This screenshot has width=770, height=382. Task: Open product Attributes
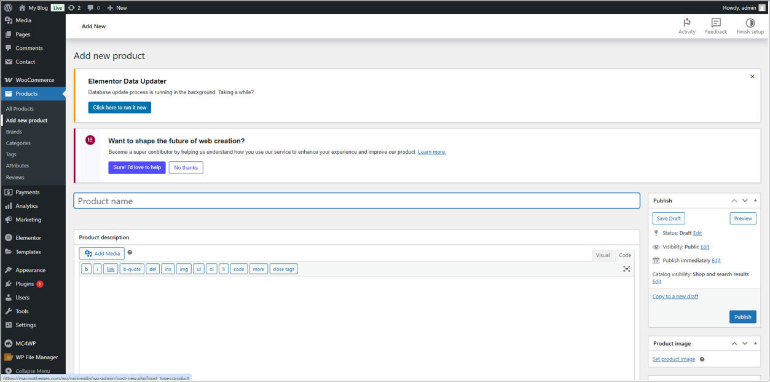[x=17, y=165]
